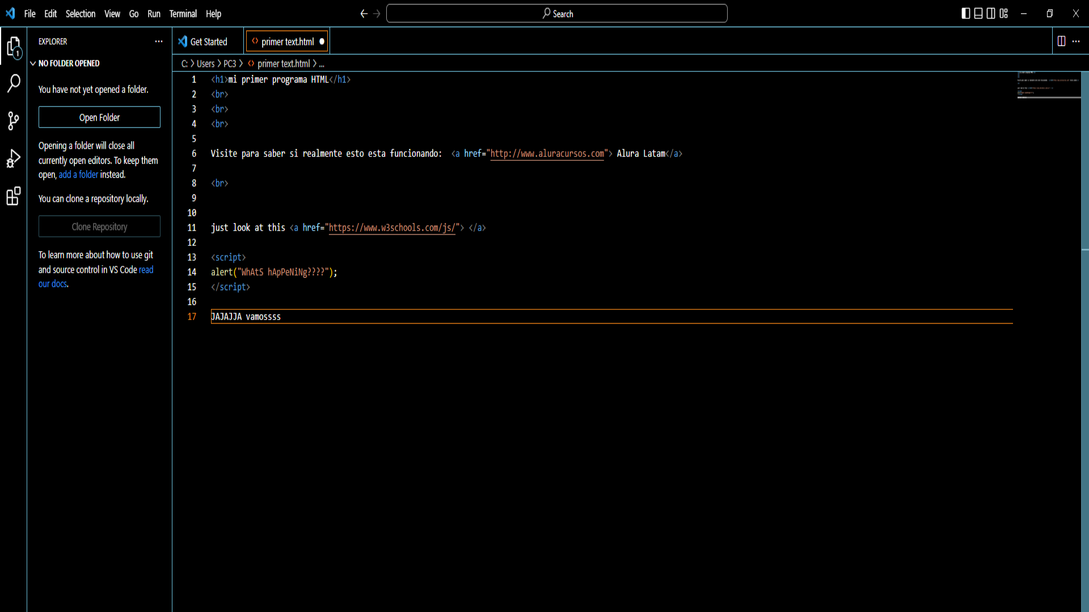Collapse the NO FOLDER OPENED section

(33, 63)
